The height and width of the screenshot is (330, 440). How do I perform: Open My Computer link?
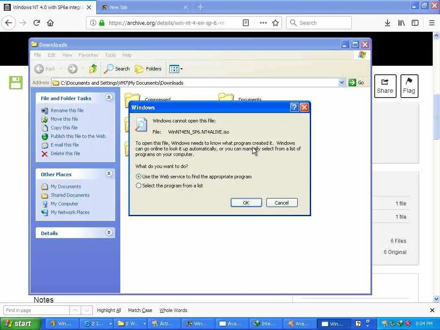tap(64, 204)
